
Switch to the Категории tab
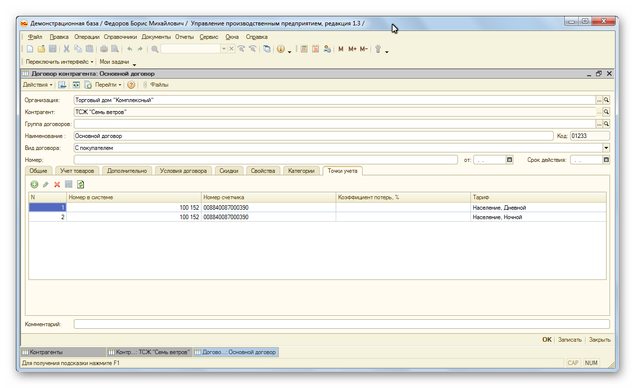click(x=301, y=171)
